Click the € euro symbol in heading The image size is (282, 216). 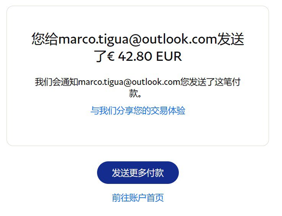111,56
